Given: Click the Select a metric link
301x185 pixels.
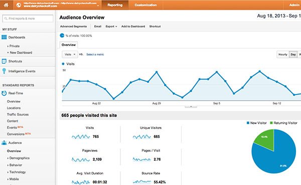Looking at the screenshot, I should pyautogui.click(x=95, y=54).
